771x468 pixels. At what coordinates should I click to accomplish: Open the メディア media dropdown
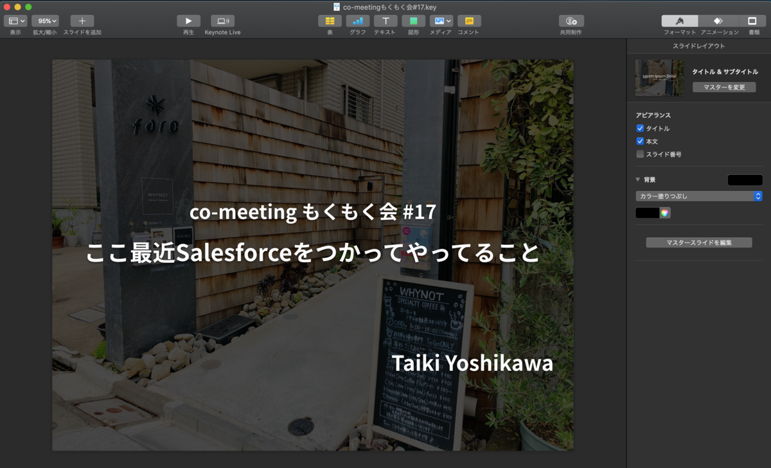[441, 21]
